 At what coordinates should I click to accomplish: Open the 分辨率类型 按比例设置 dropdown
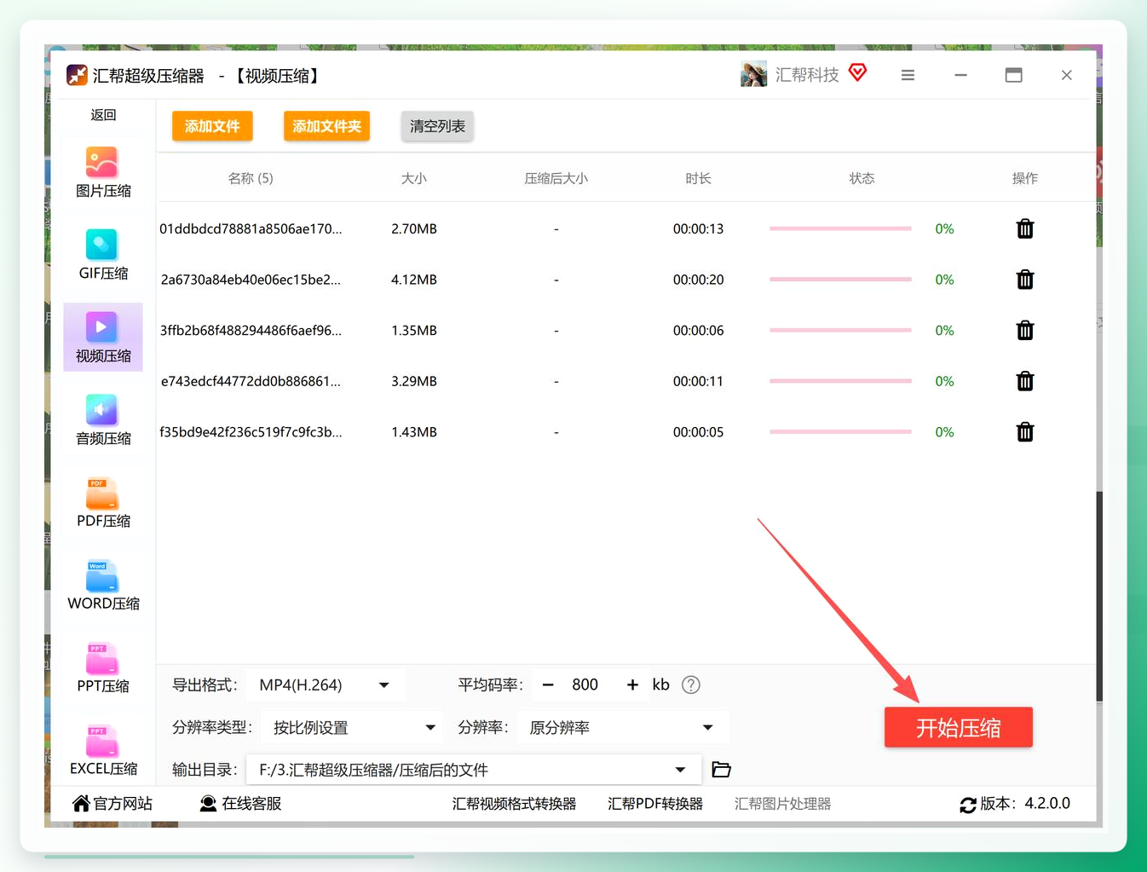[352, 727]
